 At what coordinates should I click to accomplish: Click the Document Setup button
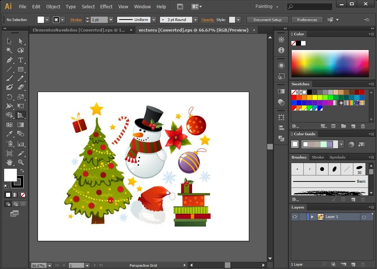click(x=267, y=20)
